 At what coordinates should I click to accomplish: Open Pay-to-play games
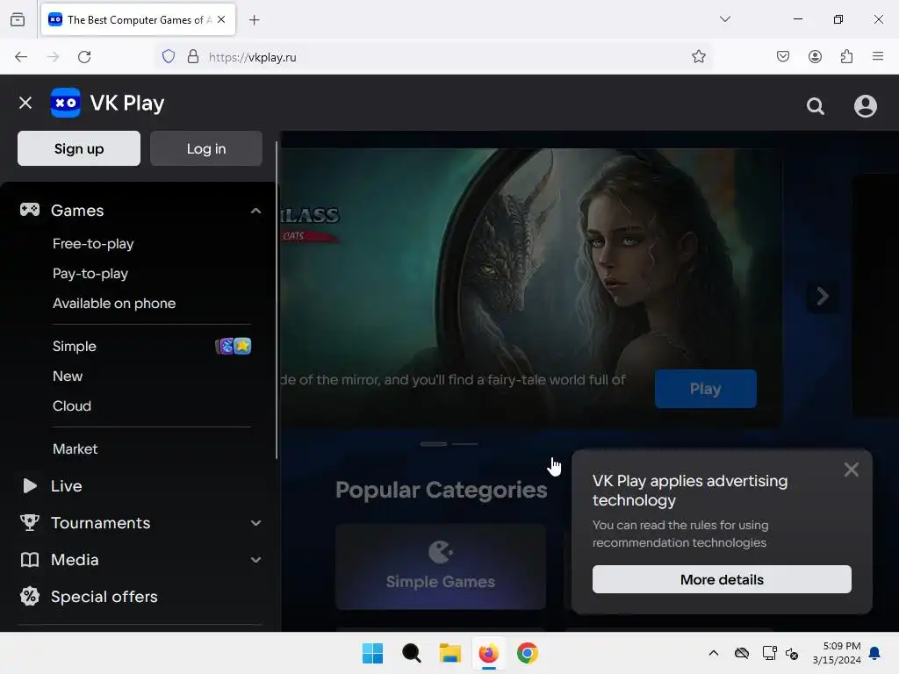(x=90, y=274)
